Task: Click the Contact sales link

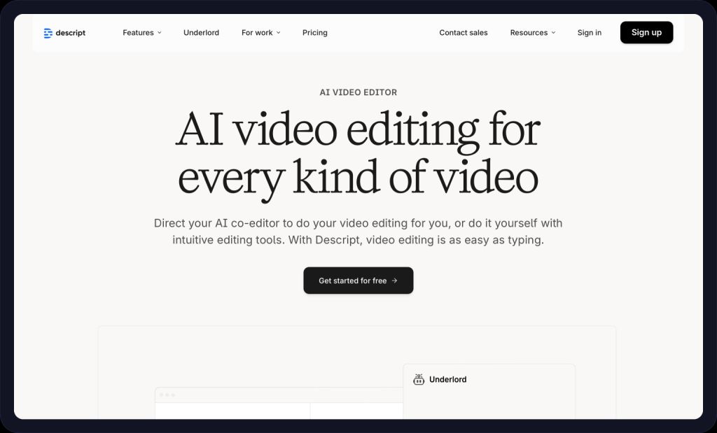Action: point(463,32)
